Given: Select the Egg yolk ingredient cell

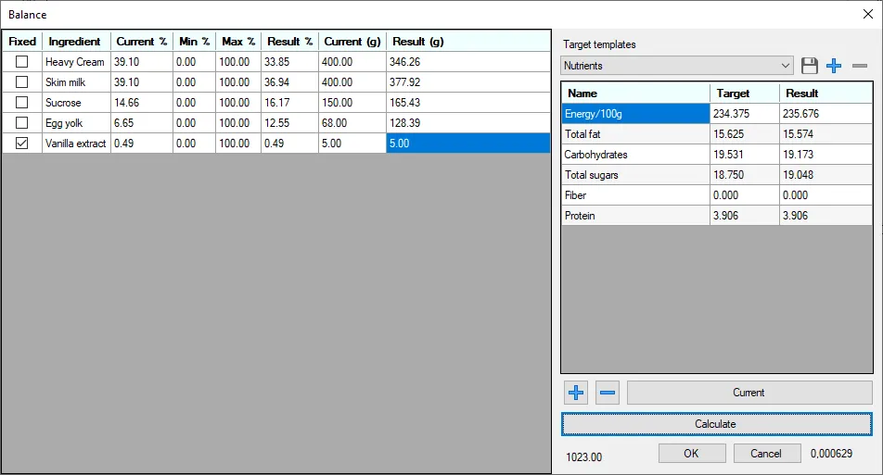Looking at the screenshot, I should coord(76,122).
